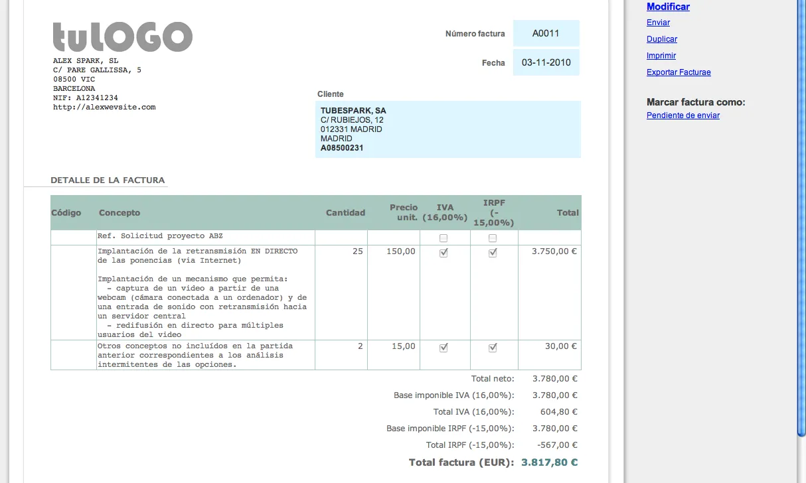
Task: Open the "Exportar Facturae" export option
Action: [x=679, y=72]
